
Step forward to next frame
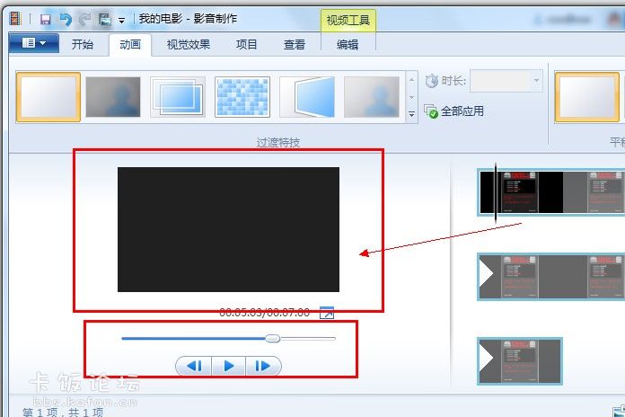262,366
